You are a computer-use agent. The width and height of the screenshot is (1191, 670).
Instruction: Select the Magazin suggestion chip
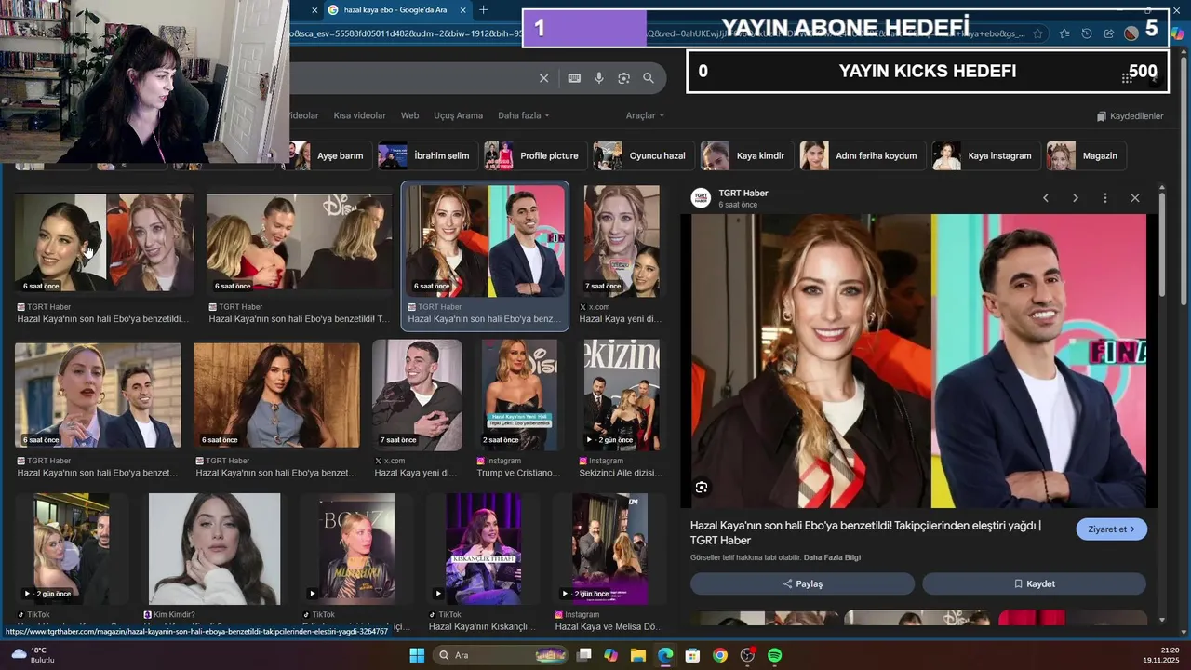[x=1086, y=155]
